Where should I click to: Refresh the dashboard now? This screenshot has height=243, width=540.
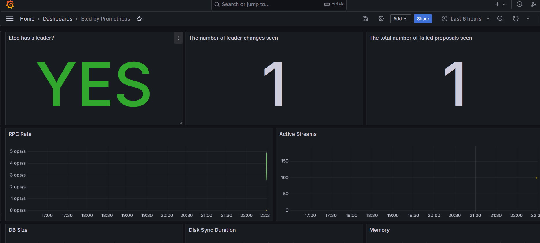tap(516, 19)
